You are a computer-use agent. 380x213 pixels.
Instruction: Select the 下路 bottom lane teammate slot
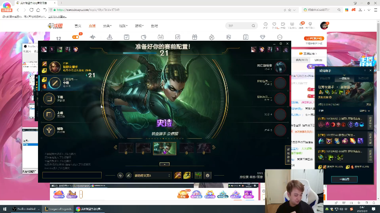tap(70, 98)
